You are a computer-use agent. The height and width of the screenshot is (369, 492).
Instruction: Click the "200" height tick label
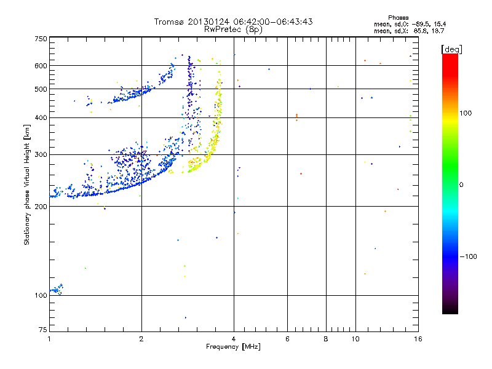[41, 207]
